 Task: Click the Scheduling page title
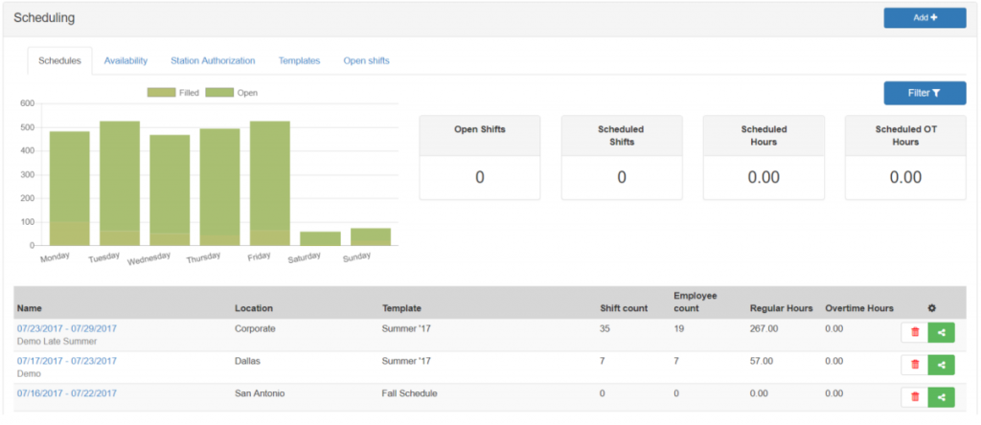[x=44, y=18]
